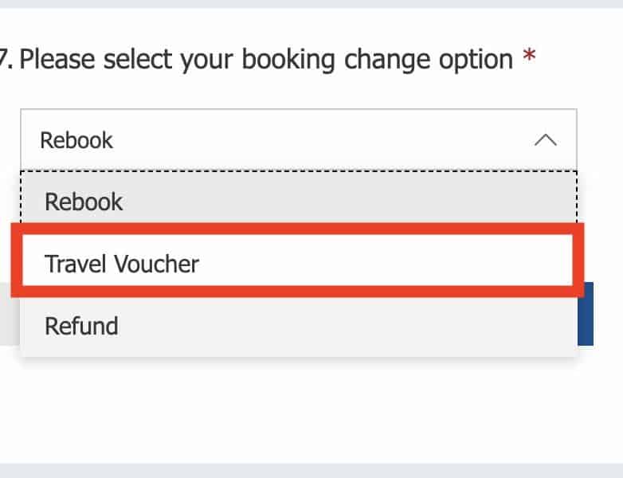Click the question number 7 label

[x=6, y=59]
